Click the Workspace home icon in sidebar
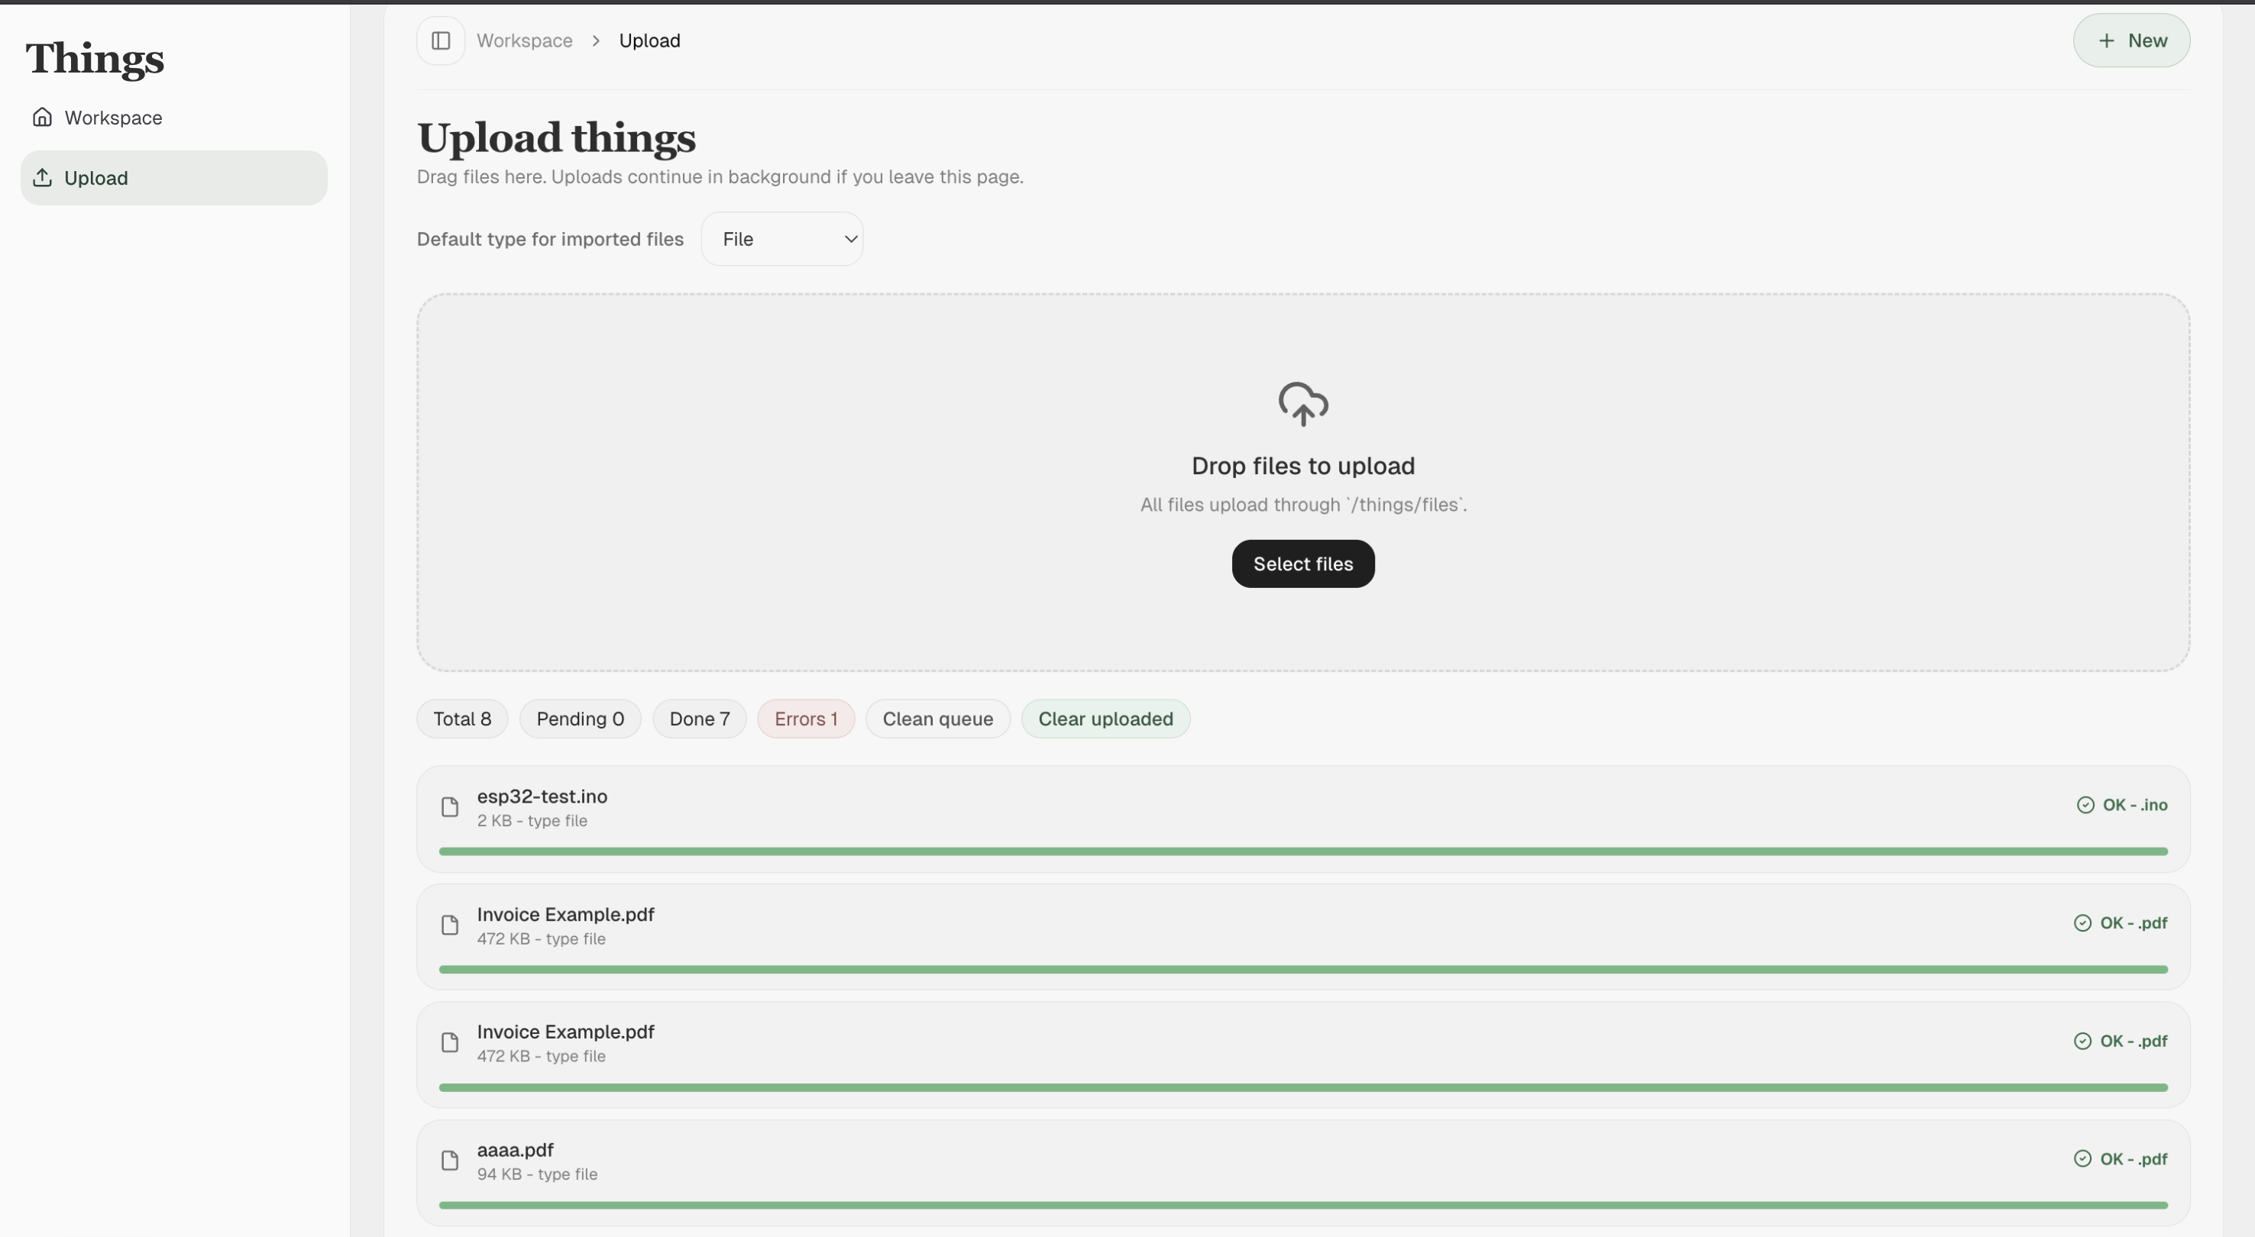Viewport: 2255px width, 1237px height. tap(42, 118)
